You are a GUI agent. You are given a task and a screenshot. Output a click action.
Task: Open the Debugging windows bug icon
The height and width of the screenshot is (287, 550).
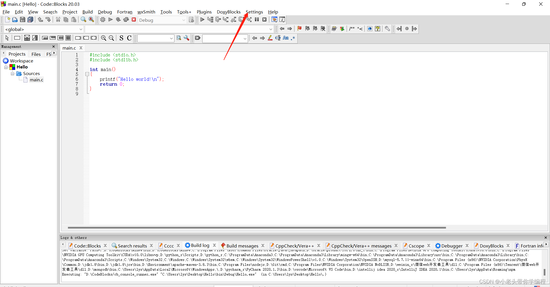point(274,19)
